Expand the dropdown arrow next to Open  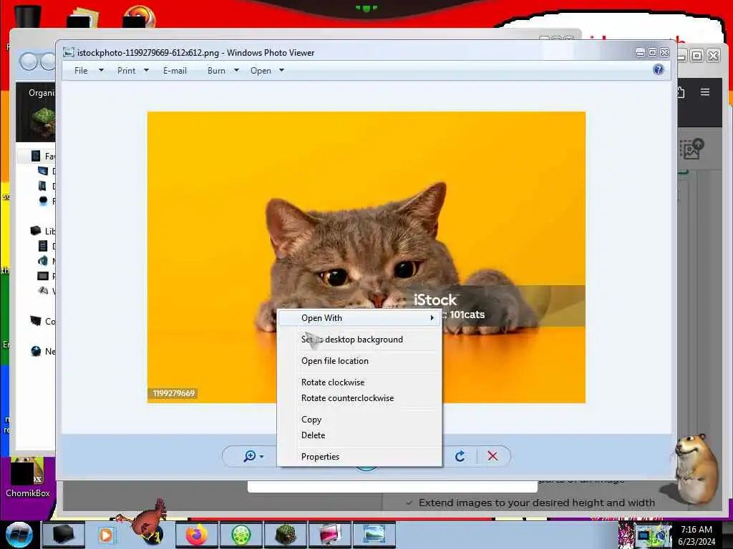point(281,71)
